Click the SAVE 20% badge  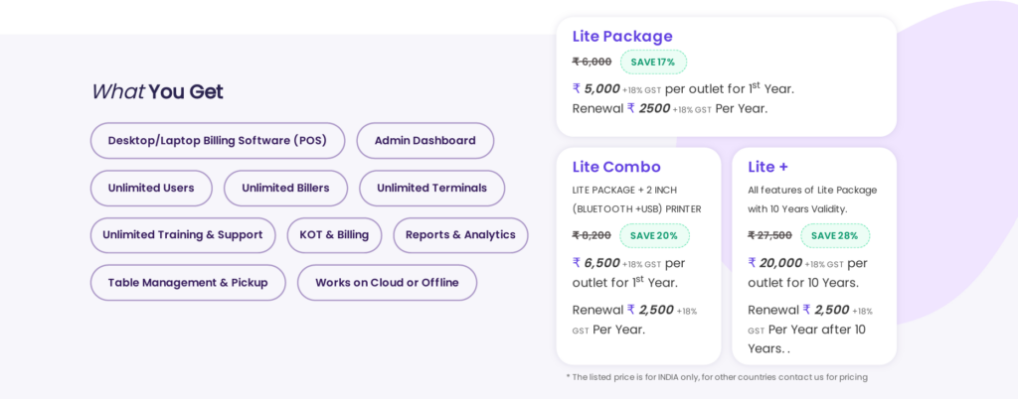654,236
